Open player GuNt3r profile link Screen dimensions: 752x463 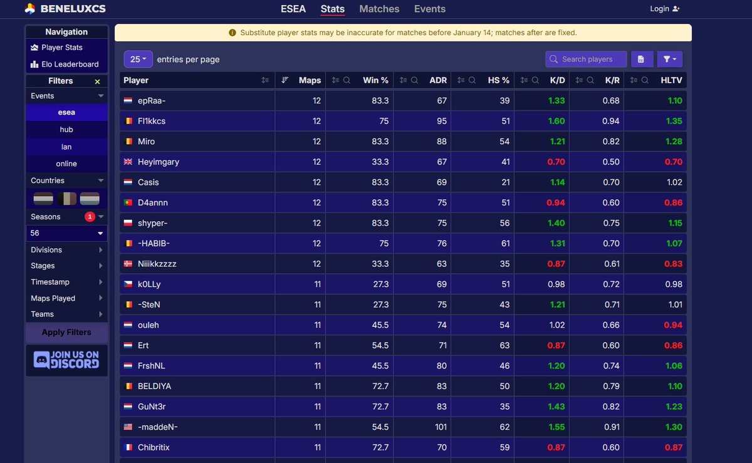[152, 407]
